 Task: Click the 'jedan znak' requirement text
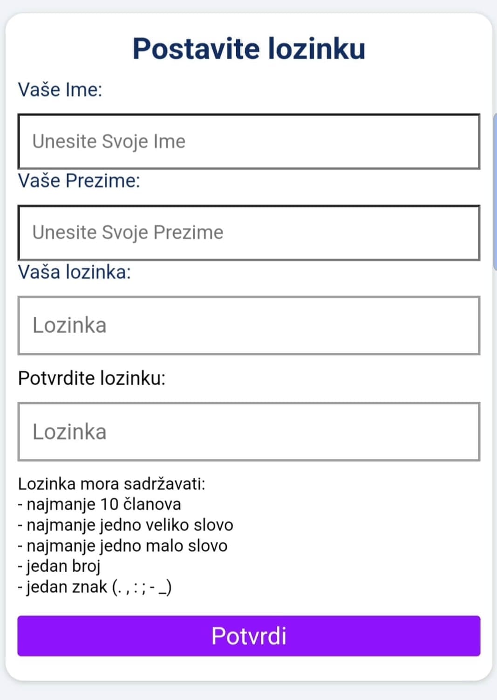[x=67, y=587]
